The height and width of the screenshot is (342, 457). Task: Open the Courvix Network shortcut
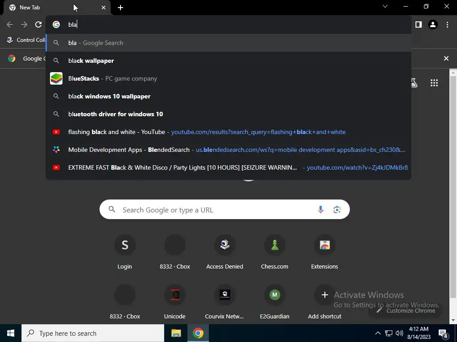pyautogui.click(x=225, y=302)
